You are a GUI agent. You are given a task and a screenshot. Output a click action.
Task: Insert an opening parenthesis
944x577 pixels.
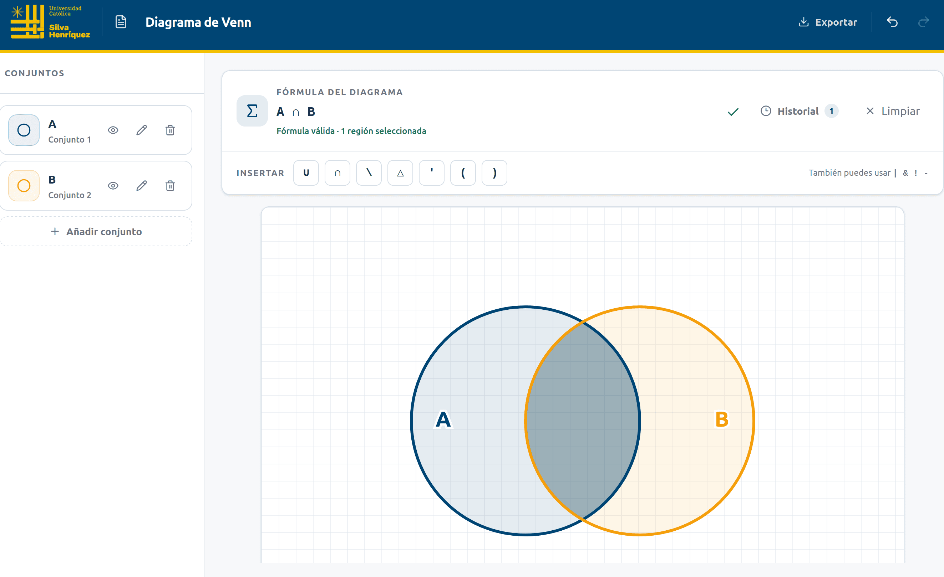(463, 173)
